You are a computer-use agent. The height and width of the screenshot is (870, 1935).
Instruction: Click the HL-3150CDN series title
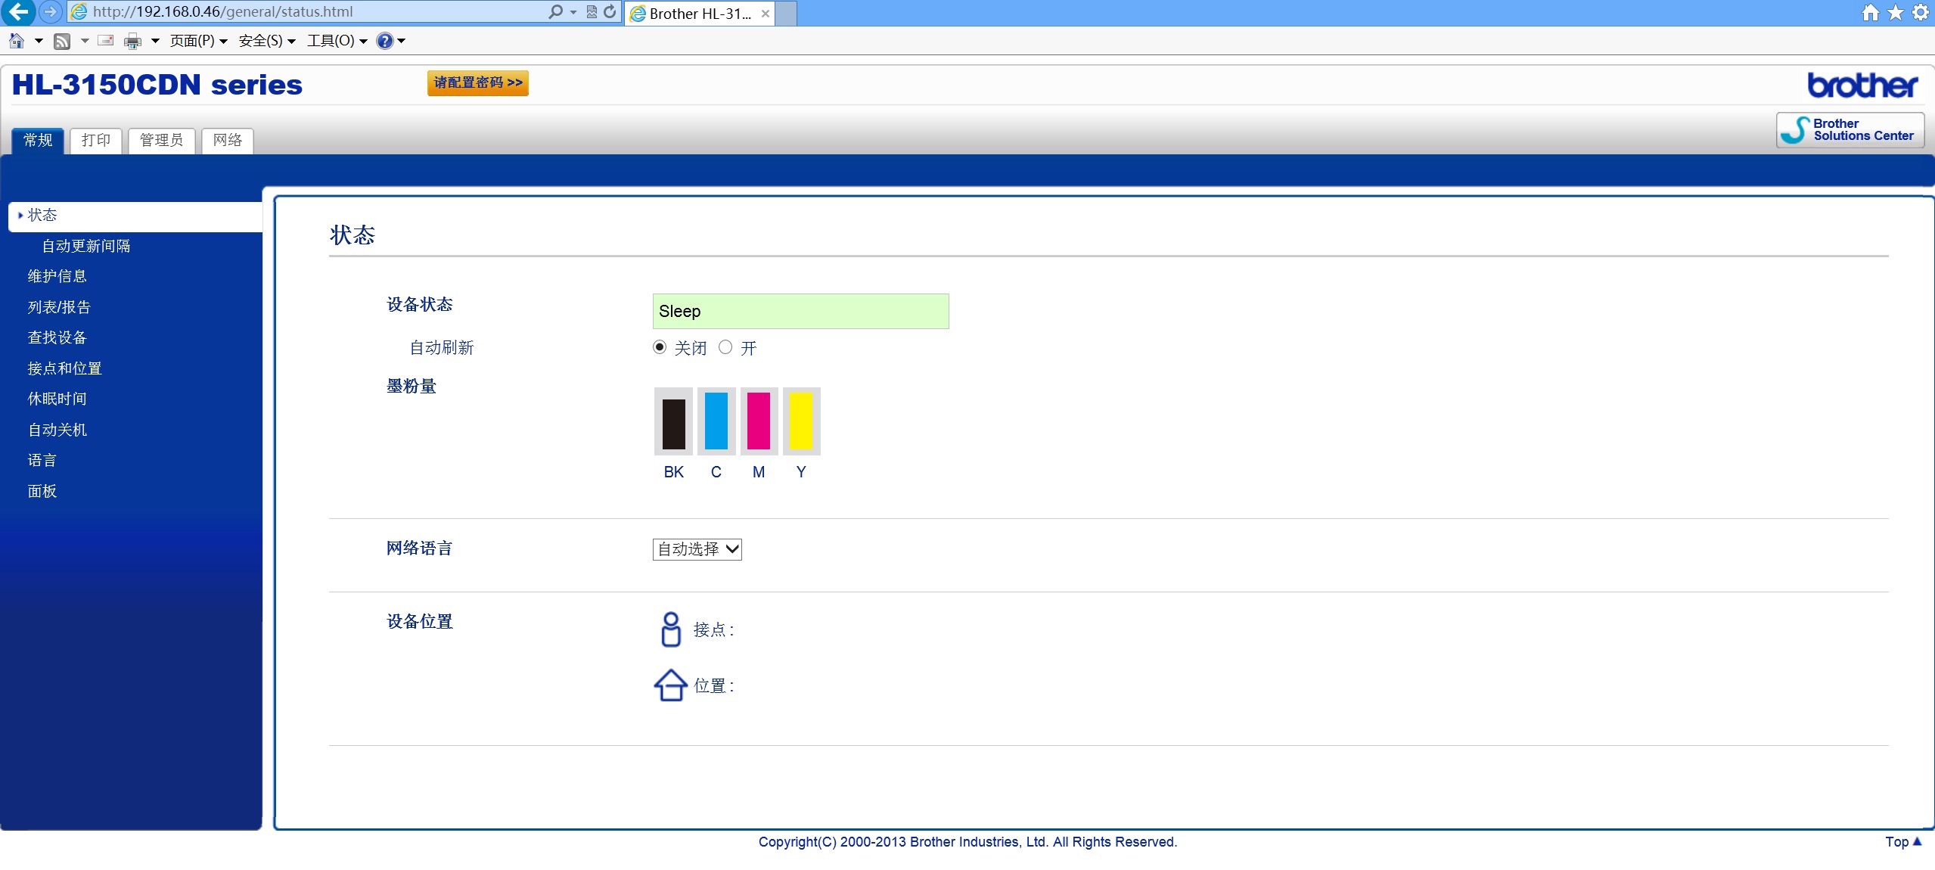pyautogui.click(x=157, y=85)
